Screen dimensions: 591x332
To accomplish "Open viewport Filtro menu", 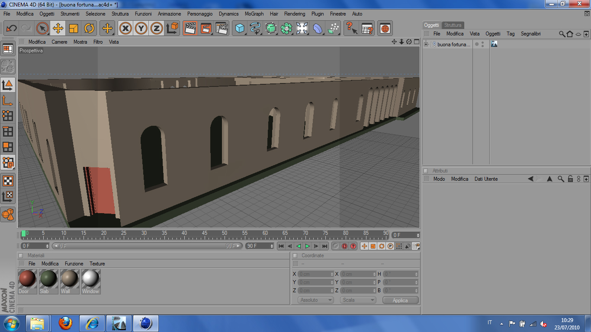I will click(98, 42).
